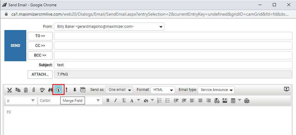This screenshot has width=296, height=135.
Task: Expand the table options arrow
Action: pos(240,100)
